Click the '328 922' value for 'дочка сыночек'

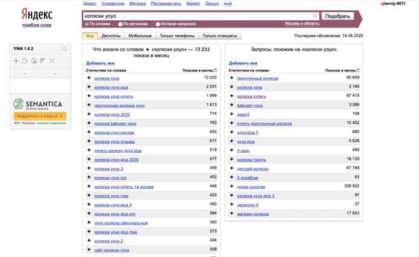(x=352, y=186)
